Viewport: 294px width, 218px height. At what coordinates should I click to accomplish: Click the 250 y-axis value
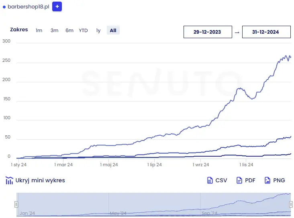[x=6, y=60]
